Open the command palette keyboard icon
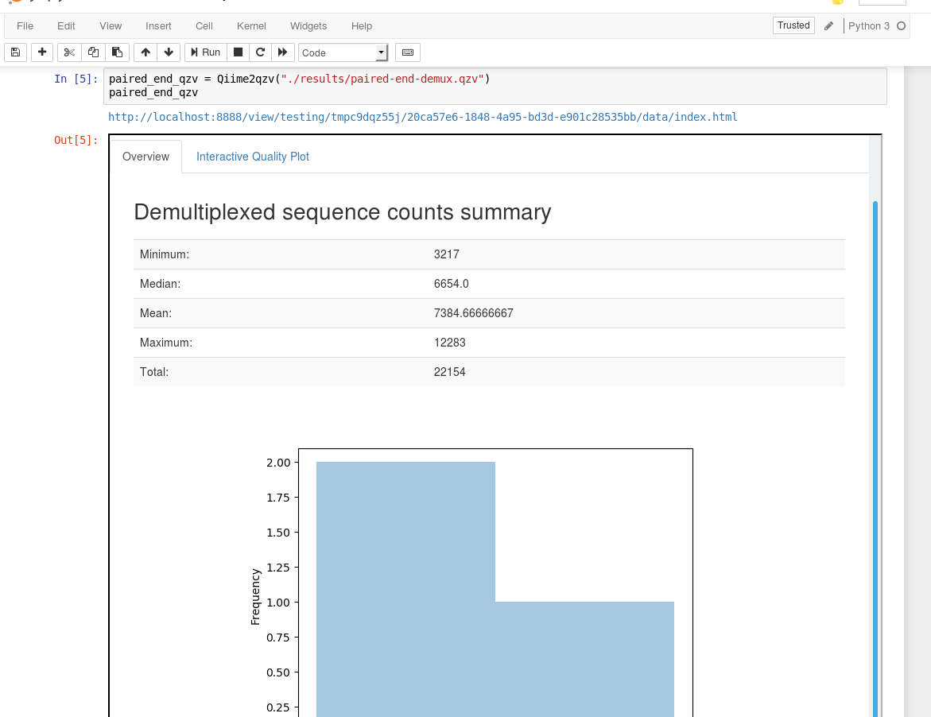The width and height of the screenshot is (931, 717). click(407, 52)
